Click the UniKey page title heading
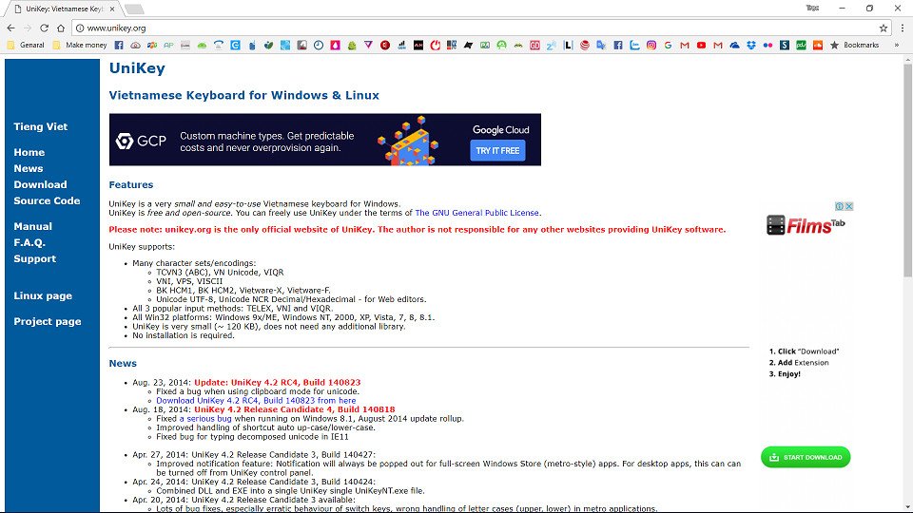Image resolution: width=913 pixels, height=513 pixels. tap(137, 68)
